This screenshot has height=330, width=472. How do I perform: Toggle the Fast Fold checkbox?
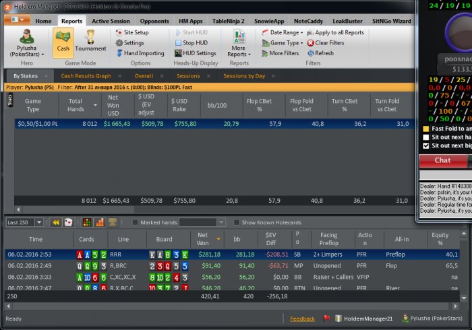(425, 129)
